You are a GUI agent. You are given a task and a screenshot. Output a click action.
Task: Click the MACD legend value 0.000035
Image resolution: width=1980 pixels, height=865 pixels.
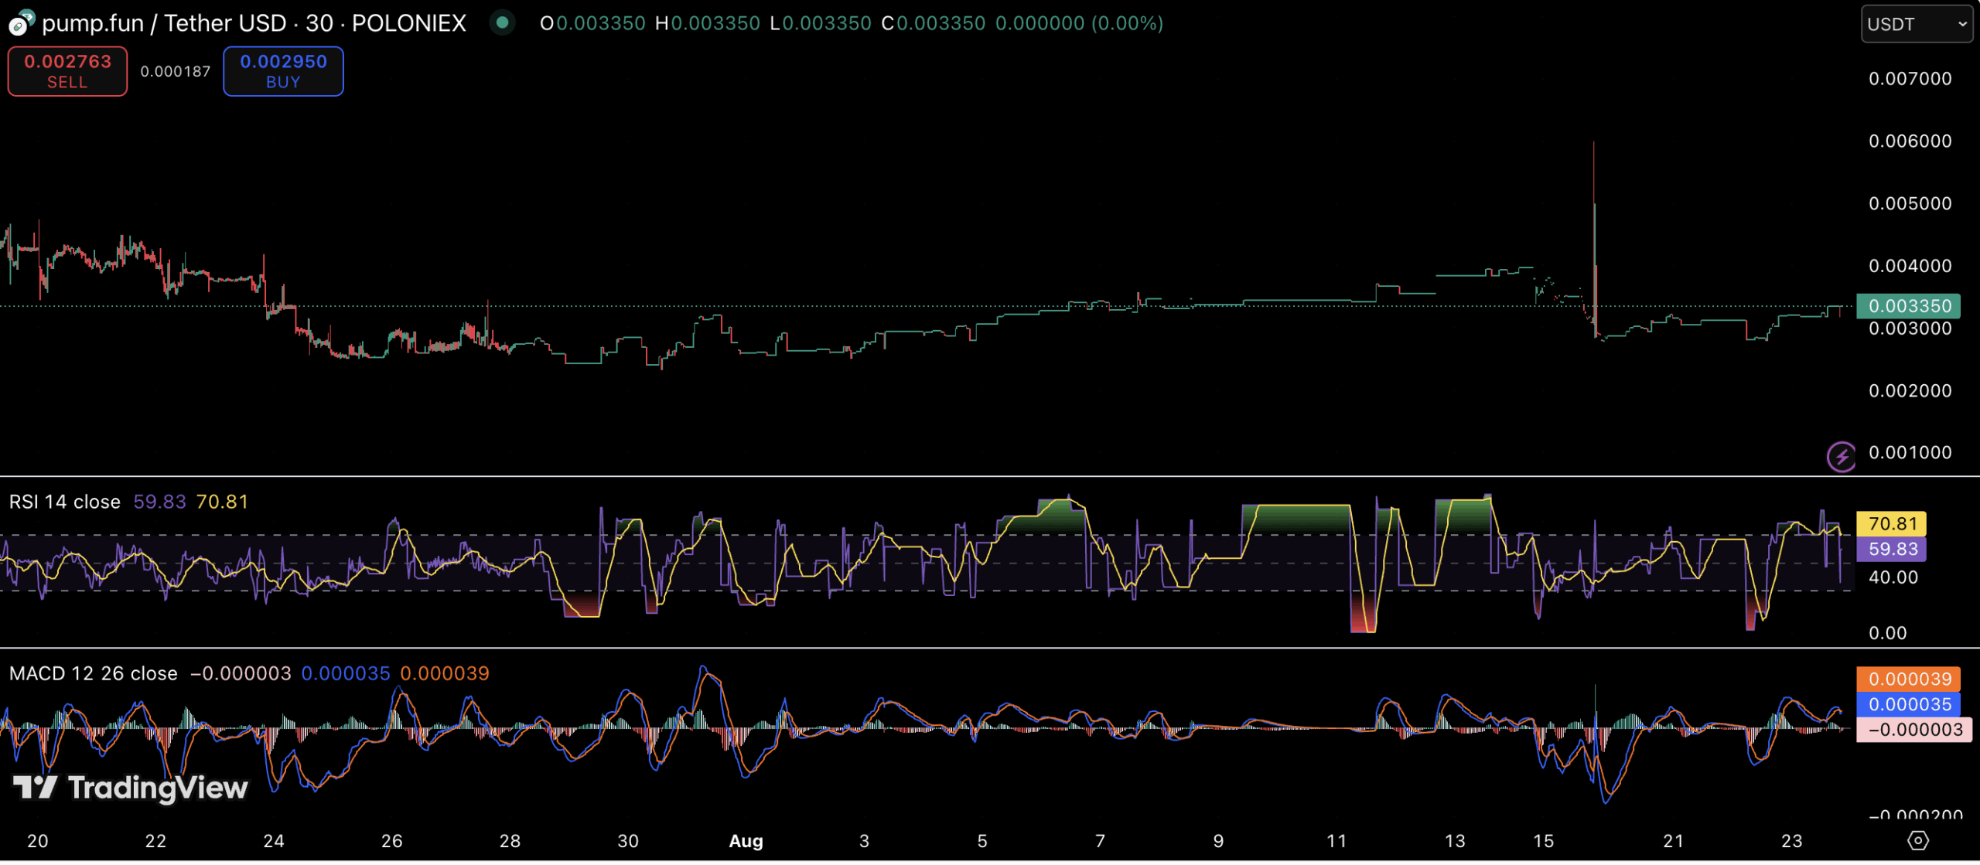(346, 674)
